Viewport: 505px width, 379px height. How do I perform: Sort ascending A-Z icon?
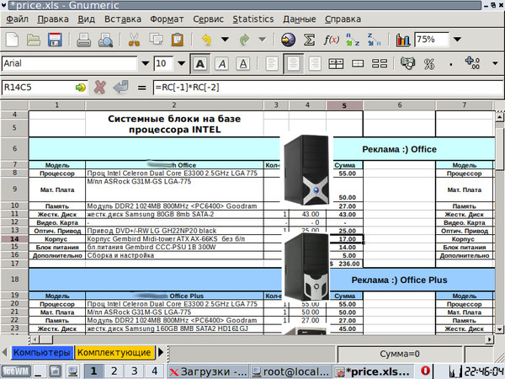[353, 40]
